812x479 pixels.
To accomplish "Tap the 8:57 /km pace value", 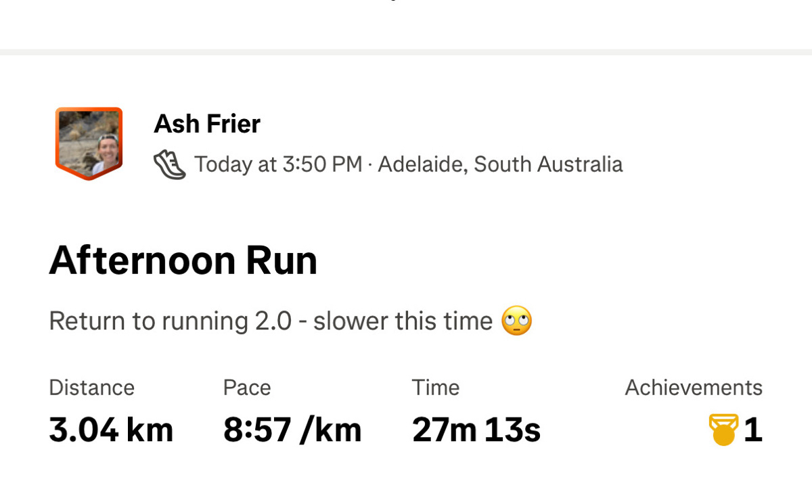I will [x=292, y=430].
